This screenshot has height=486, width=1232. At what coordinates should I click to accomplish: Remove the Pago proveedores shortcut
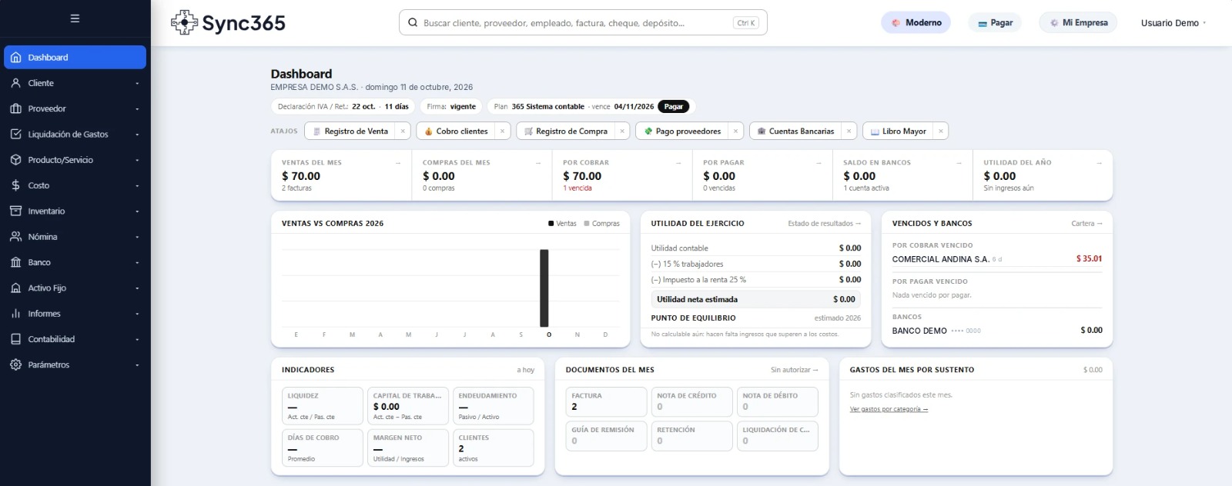[735, 131]
